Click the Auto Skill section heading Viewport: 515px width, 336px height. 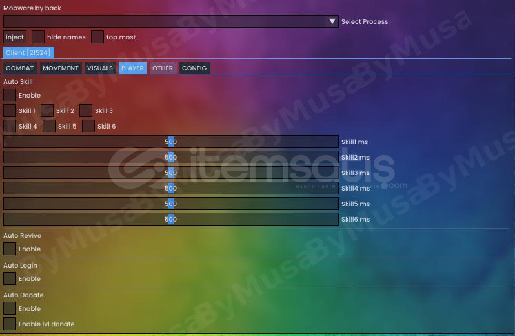point(18,81)
